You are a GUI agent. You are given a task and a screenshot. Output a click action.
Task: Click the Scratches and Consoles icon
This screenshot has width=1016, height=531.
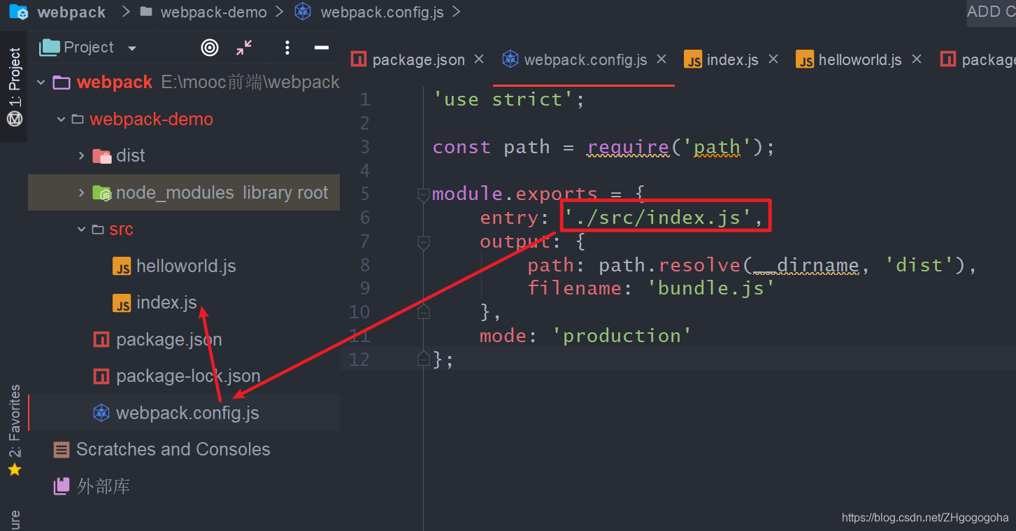click(x=62, y=450)
